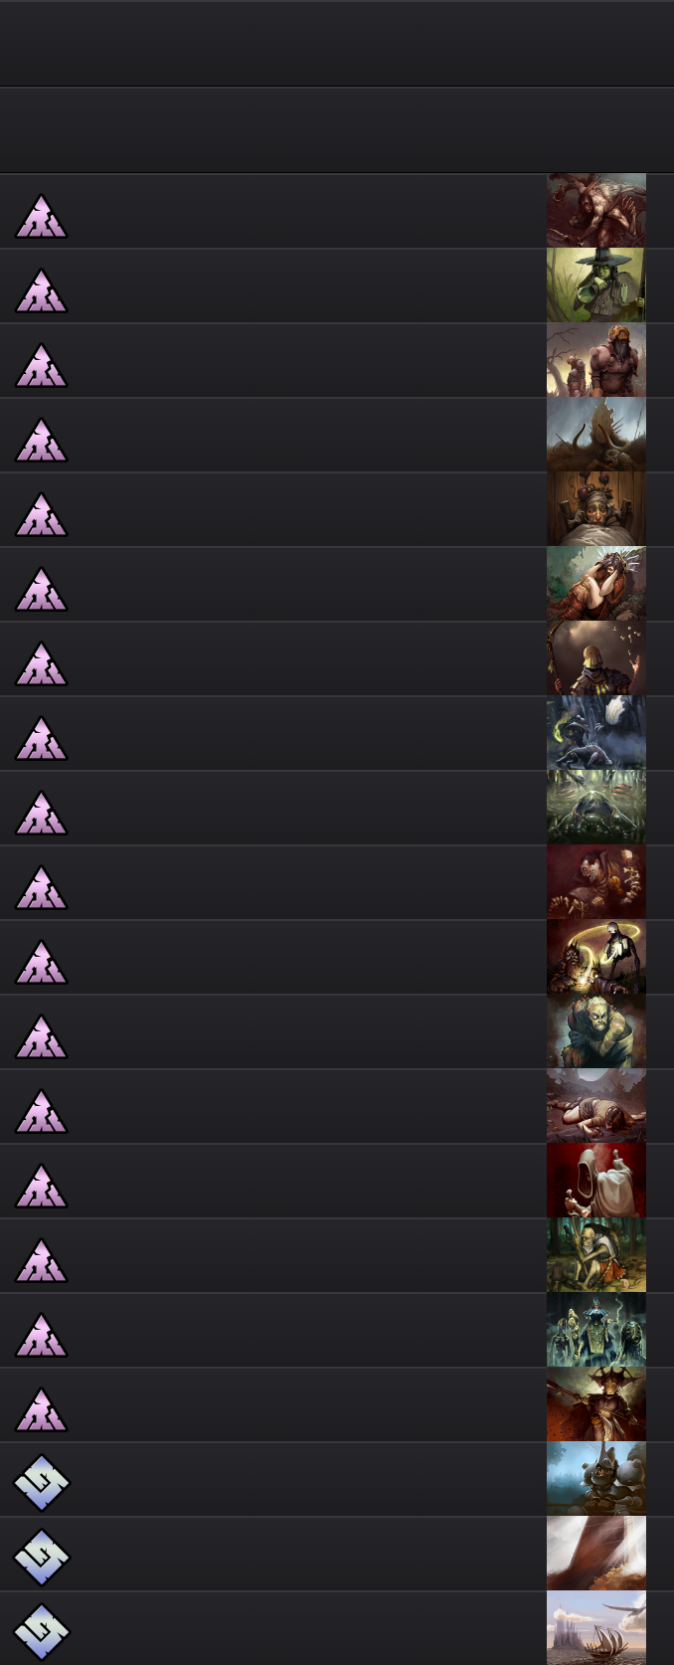This screenshot has width=674, height=1665.
Task: Click pink triangle icon beside green witch artwork
Action: point(41,291)
